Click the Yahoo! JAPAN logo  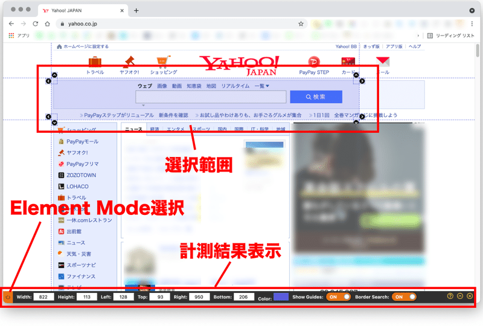coord(239,65)
